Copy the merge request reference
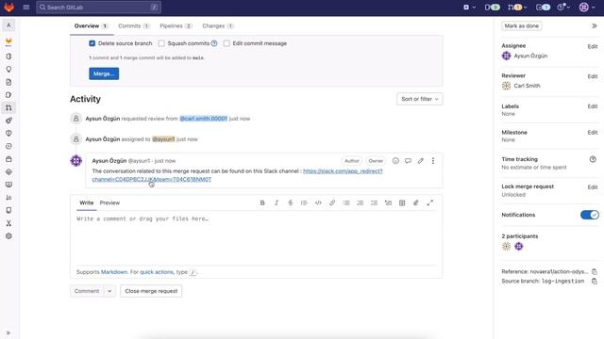 pos(595,272)
